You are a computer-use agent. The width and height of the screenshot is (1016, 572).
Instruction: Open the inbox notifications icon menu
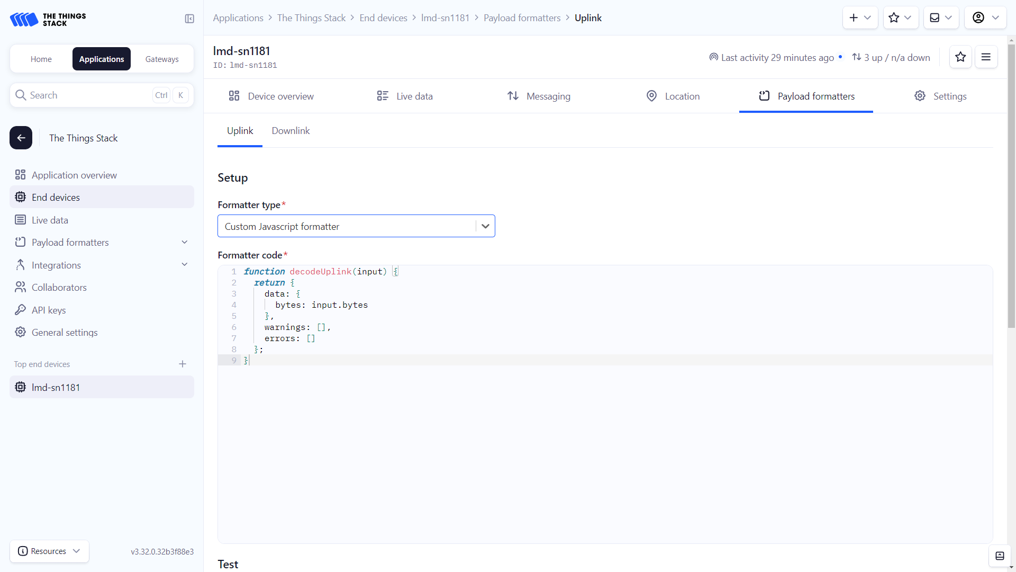click(x=941, y=18)
